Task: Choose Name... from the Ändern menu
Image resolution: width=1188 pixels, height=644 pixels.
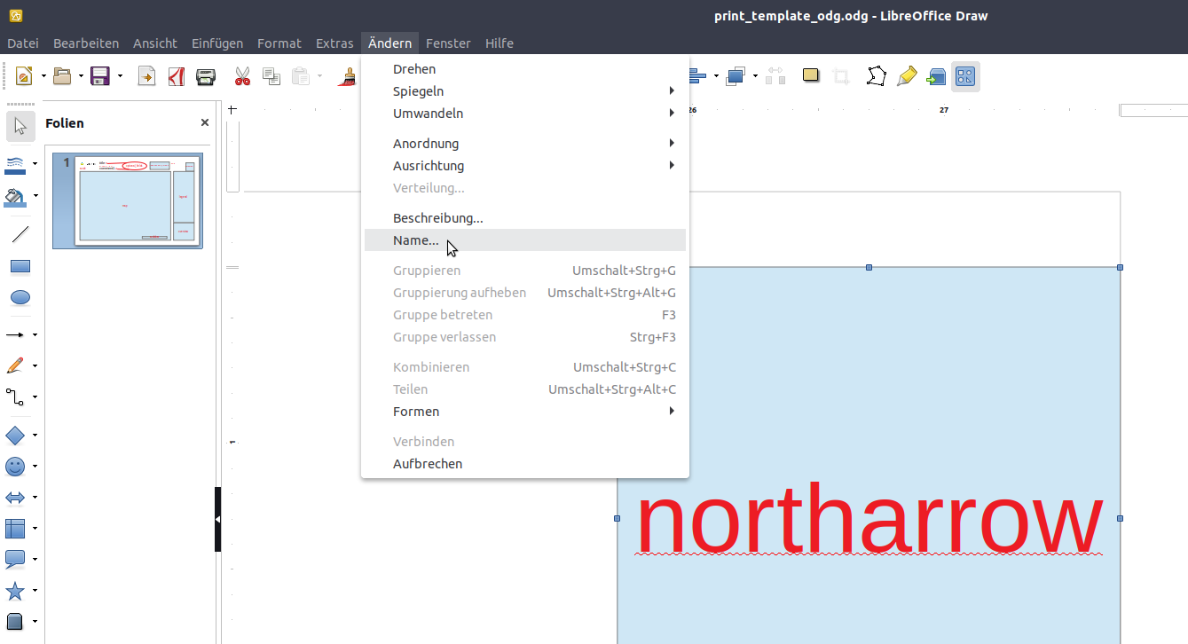Action: (x=416, y=240)
